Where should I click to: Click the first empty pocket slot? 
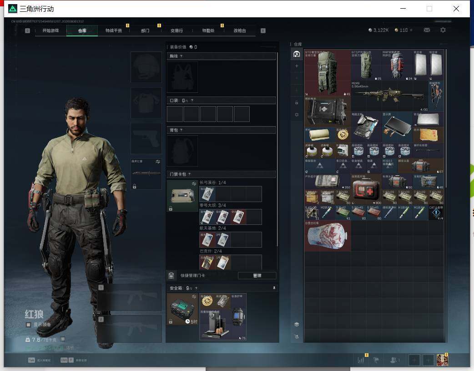click(175, 114)
